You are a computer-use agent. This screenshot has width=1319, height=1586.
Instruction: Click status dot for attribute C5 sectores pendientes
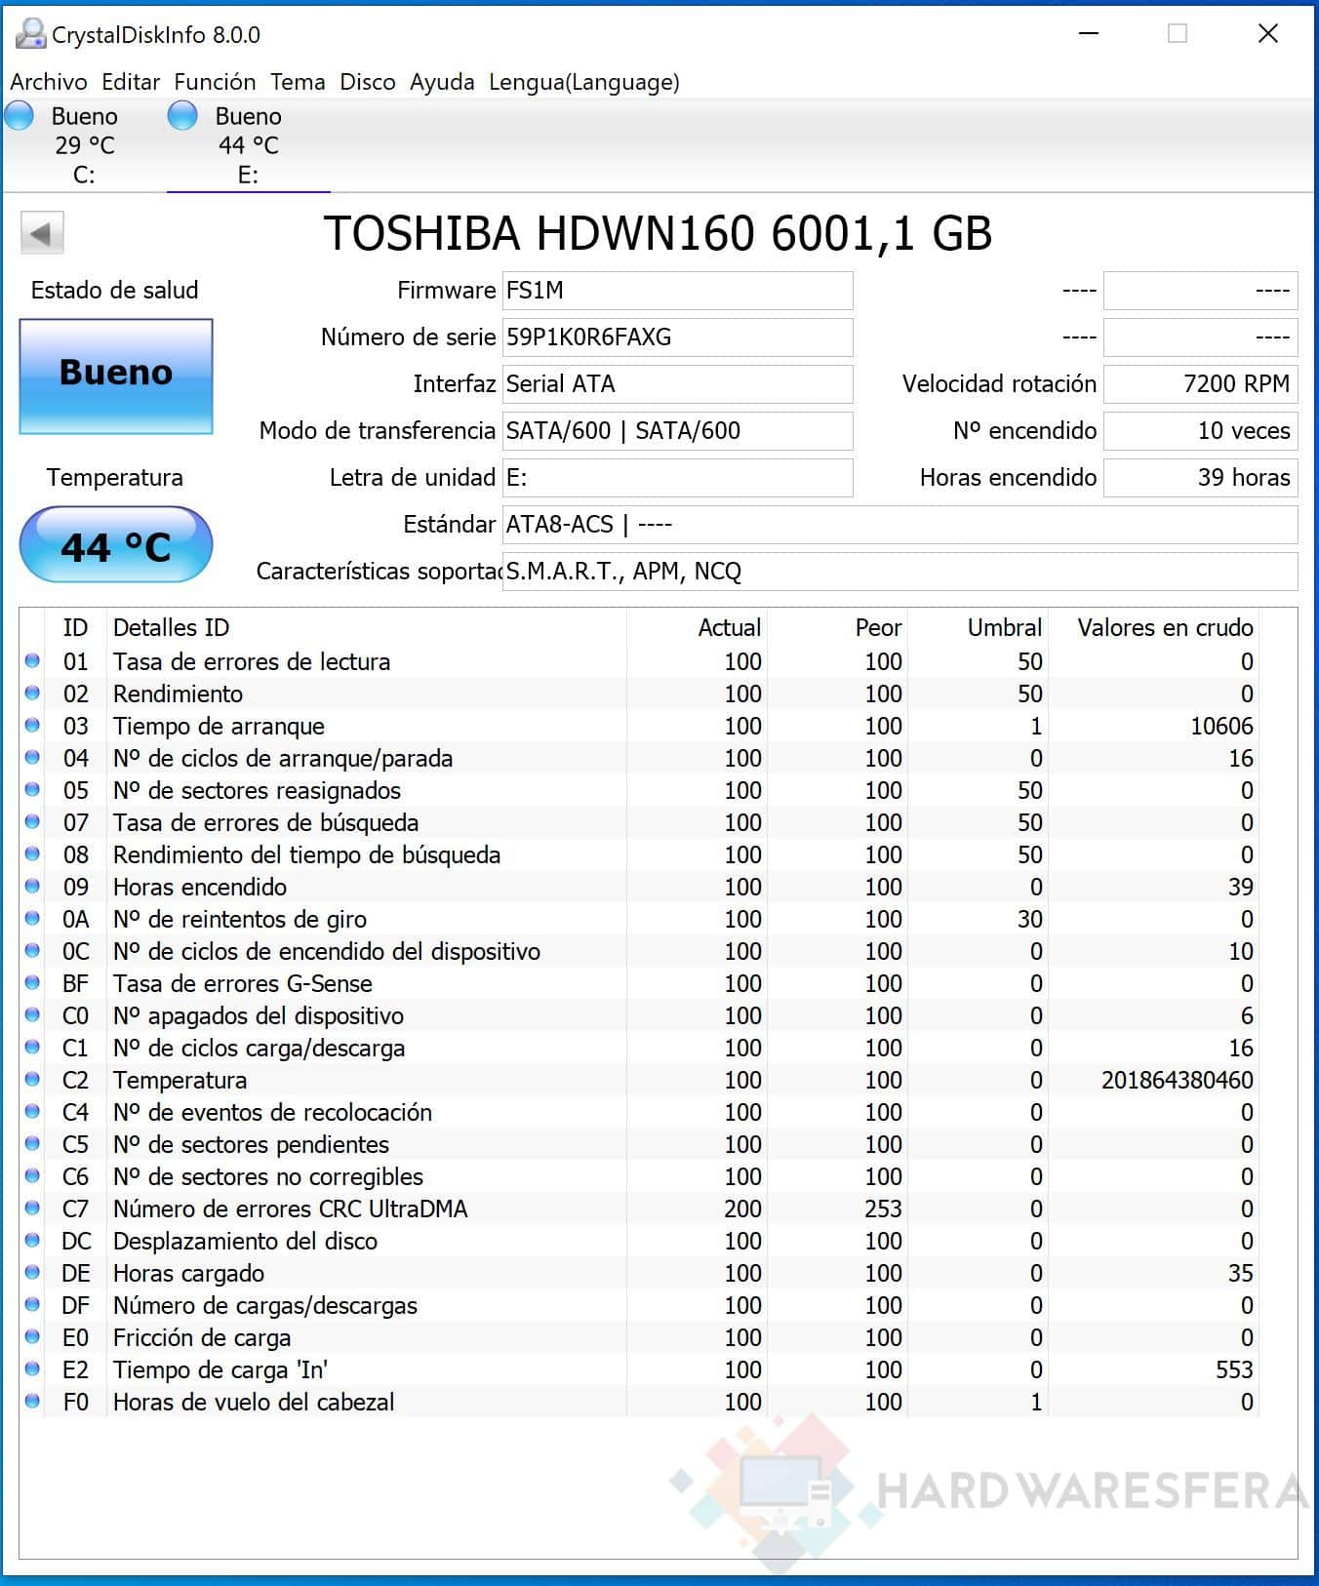tap(32, 1144)
